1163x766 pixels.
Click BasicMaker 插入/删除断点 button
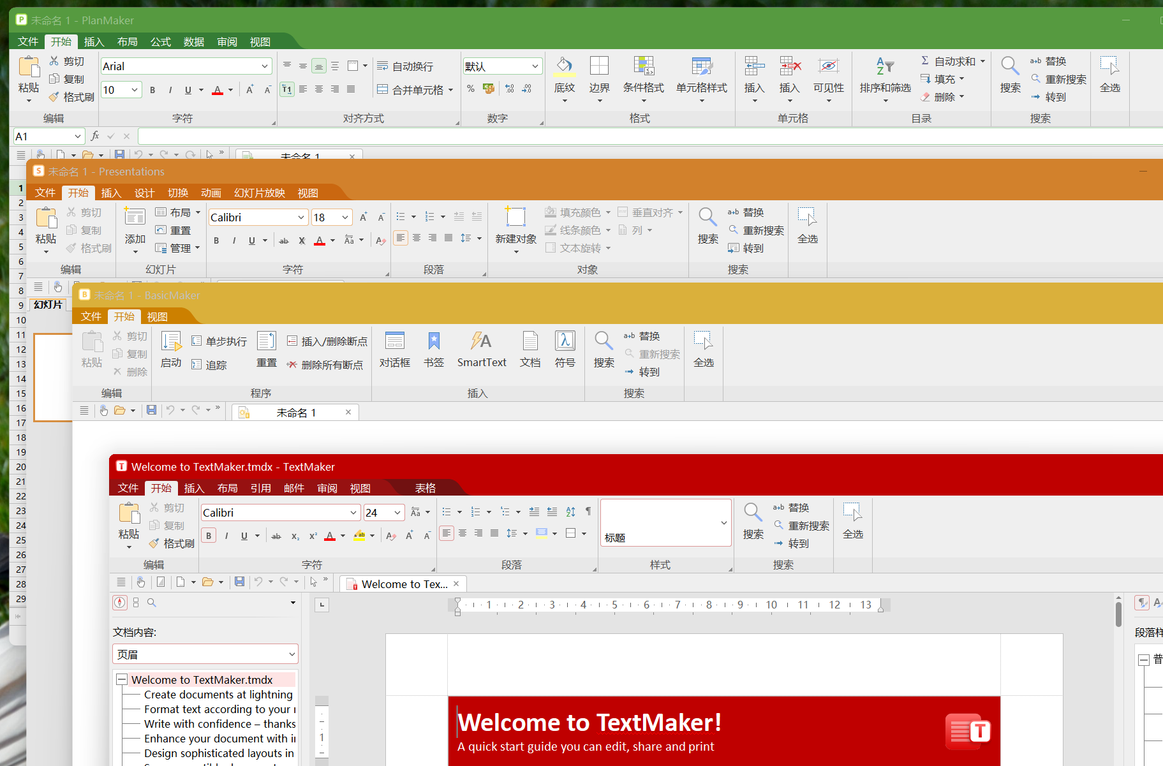327,341
